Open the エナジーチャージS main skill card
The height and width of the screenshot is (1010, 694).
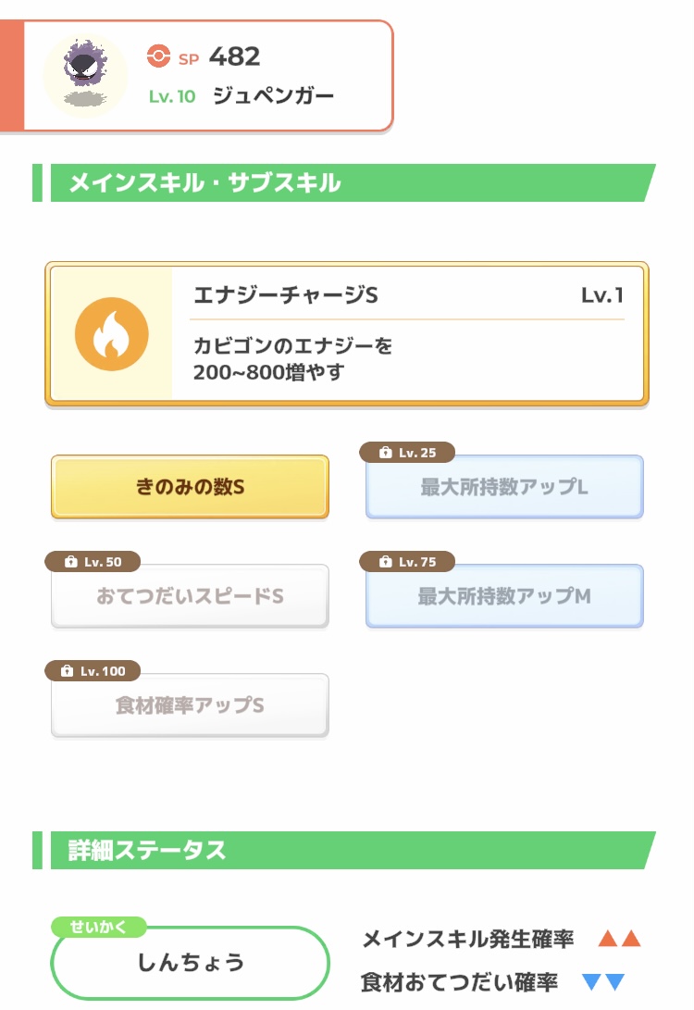[346, 333]
